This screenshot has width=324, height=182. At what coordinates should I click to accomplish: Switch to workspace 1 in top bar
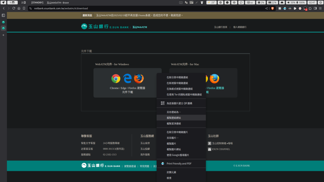coord(12,3)
